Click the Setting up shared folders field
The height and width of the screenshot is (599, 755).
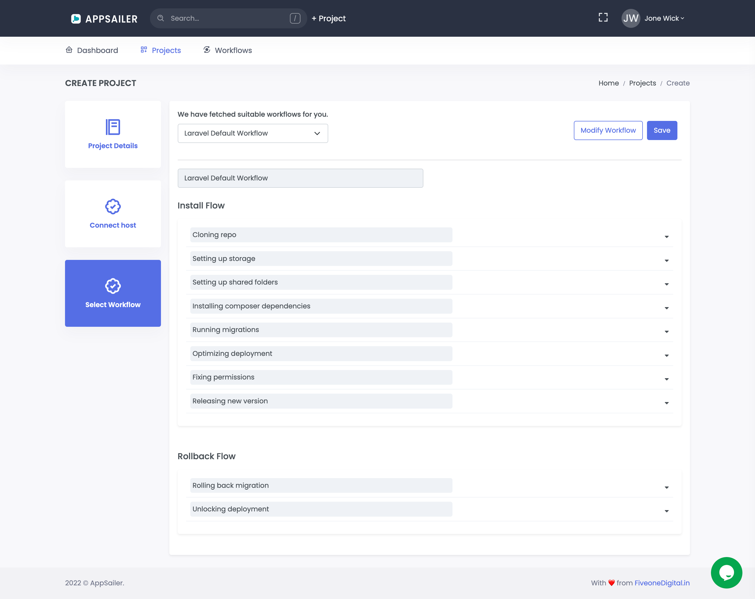[321, 282]
